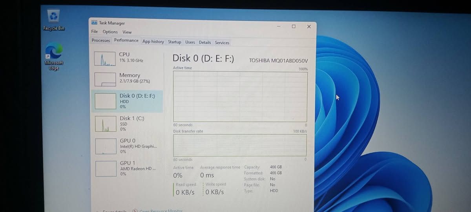Switch to the Details tab
This screenshot has width=471, height=212.
tap(205, 42)
